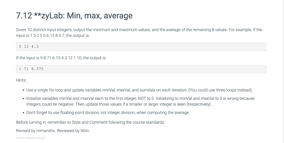Screen dimensions: 284x143
Task: Click the code block showing "1 71 8.375"
Action: click(x=141, y=69)
